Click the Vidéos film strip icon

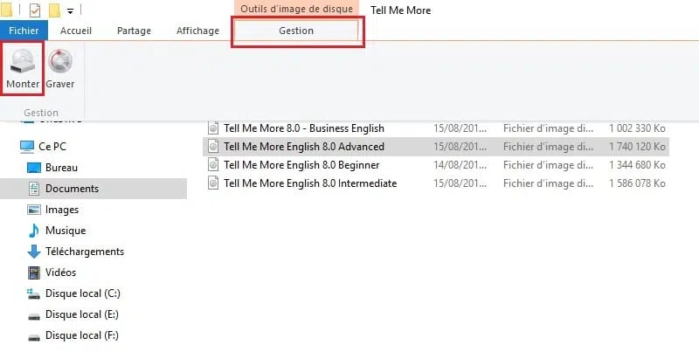coord(34,273)
